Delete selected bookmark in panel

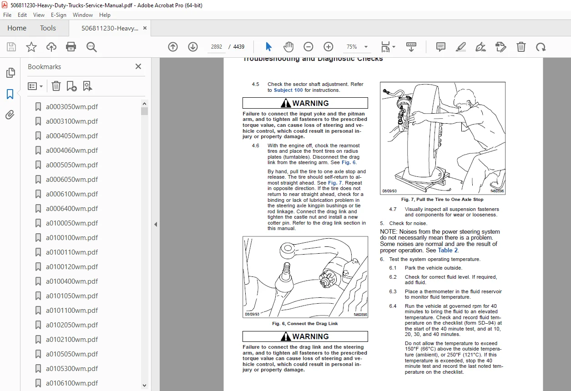56,86
